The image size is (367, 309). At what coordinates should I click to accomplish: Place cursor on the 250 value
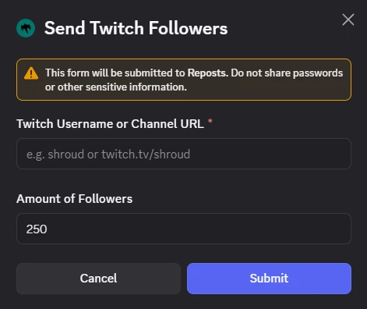click(37, 229)
